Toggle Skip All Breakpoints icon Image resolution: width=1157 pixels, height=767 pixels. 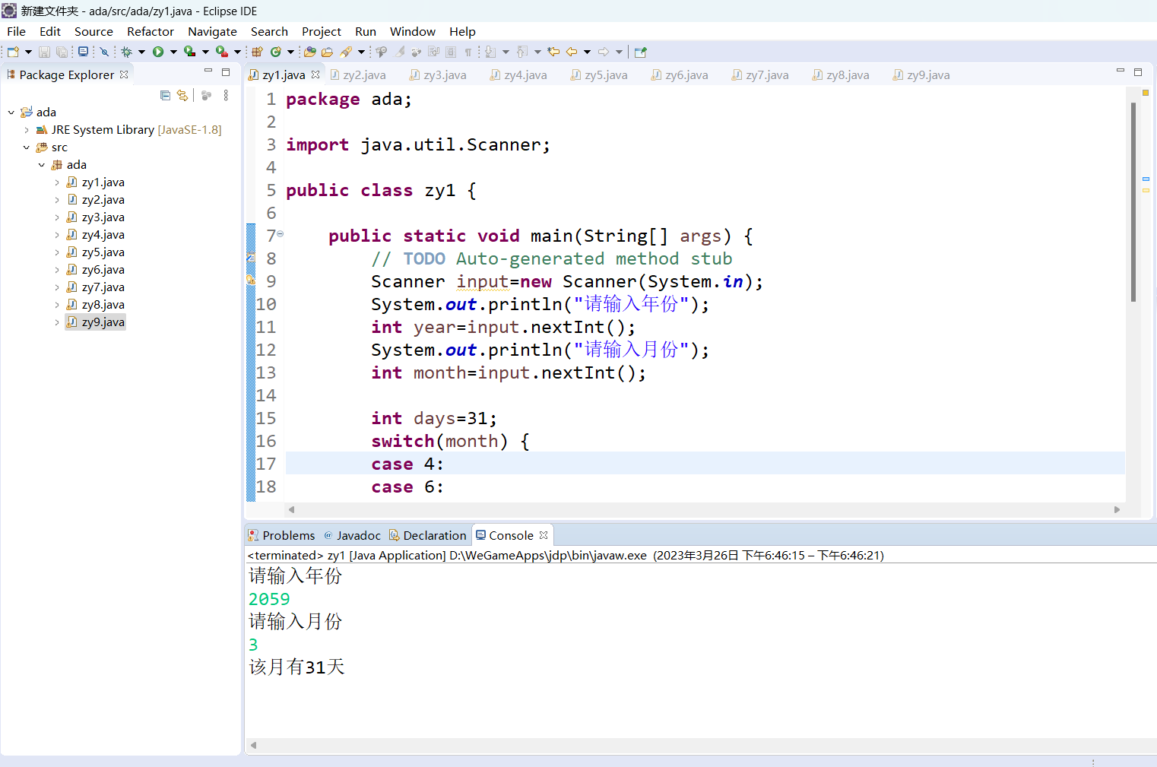pos(104,52)
